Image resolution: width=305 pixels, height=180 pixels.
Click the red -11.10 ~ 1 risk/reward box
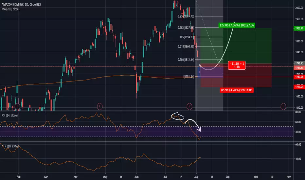pos(237,65)
